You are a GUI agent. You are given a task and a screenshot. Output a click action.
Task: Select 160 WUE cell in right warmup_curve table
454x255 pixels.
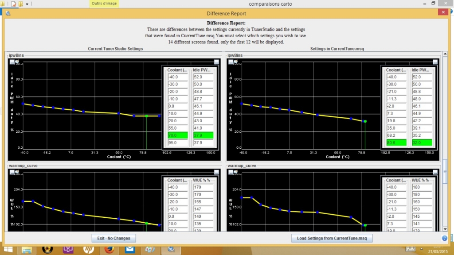pos(422,202)
